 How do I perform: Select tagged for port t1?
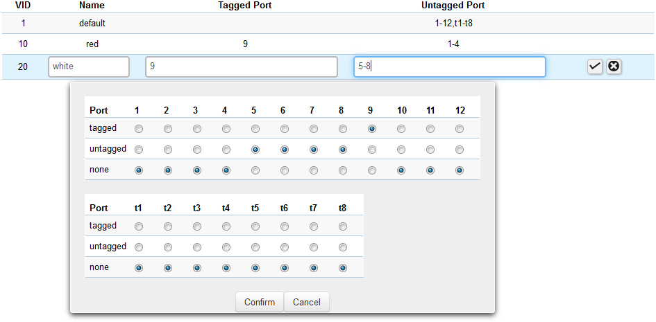point(139,226)
